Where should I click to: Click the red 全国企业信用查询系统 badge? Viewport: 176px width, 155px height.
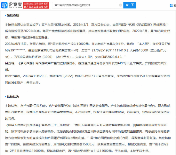(36, 5)
